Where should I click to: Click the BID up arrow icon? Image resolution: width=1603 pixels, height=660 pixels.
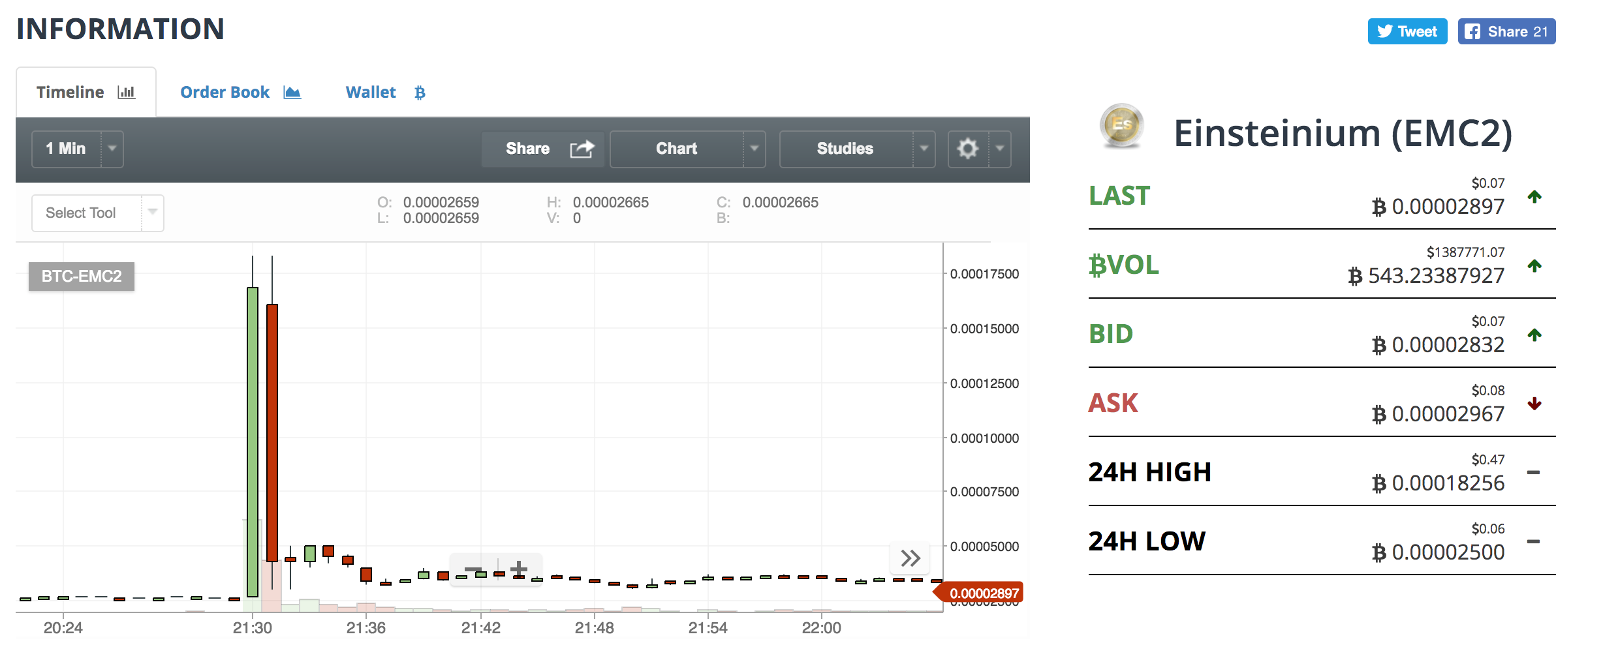click(x=1534, y=335)
